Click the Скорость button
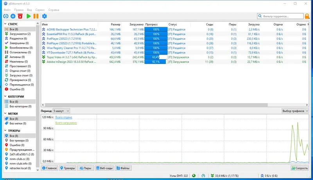Image resolution: width=313 pixels, height=180 pixels. tap(300, 168)
